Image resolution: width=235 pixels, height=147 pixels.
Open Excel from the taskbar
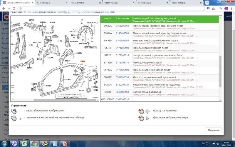click(25, 143)
